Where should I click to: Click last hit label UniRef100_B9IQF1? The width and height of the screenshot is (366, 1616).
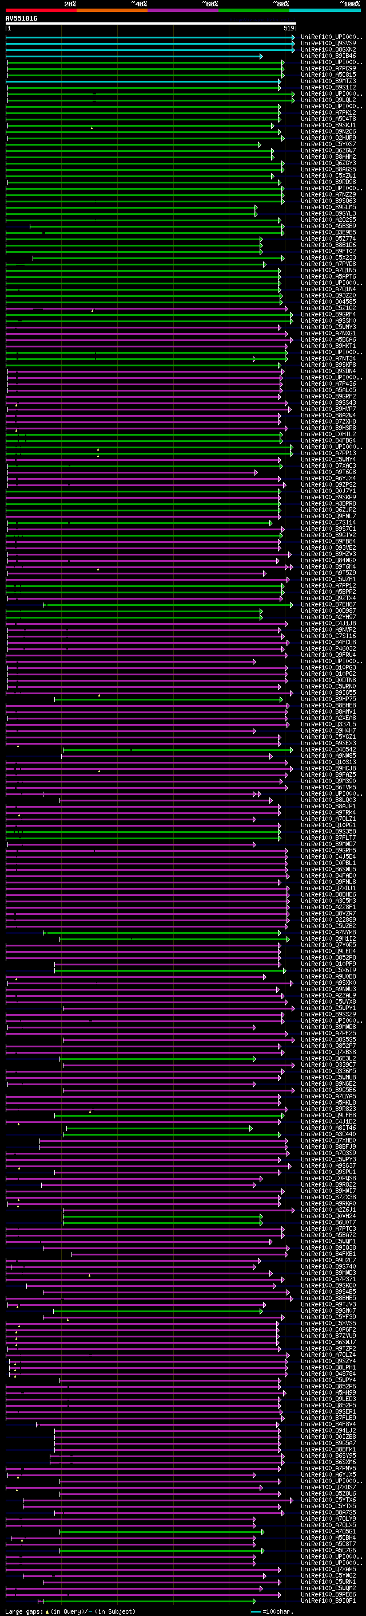point(328,1601)
